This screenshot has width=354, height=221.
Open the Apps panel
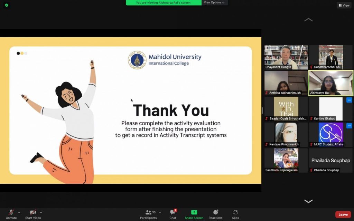click(x=235, y=214)
